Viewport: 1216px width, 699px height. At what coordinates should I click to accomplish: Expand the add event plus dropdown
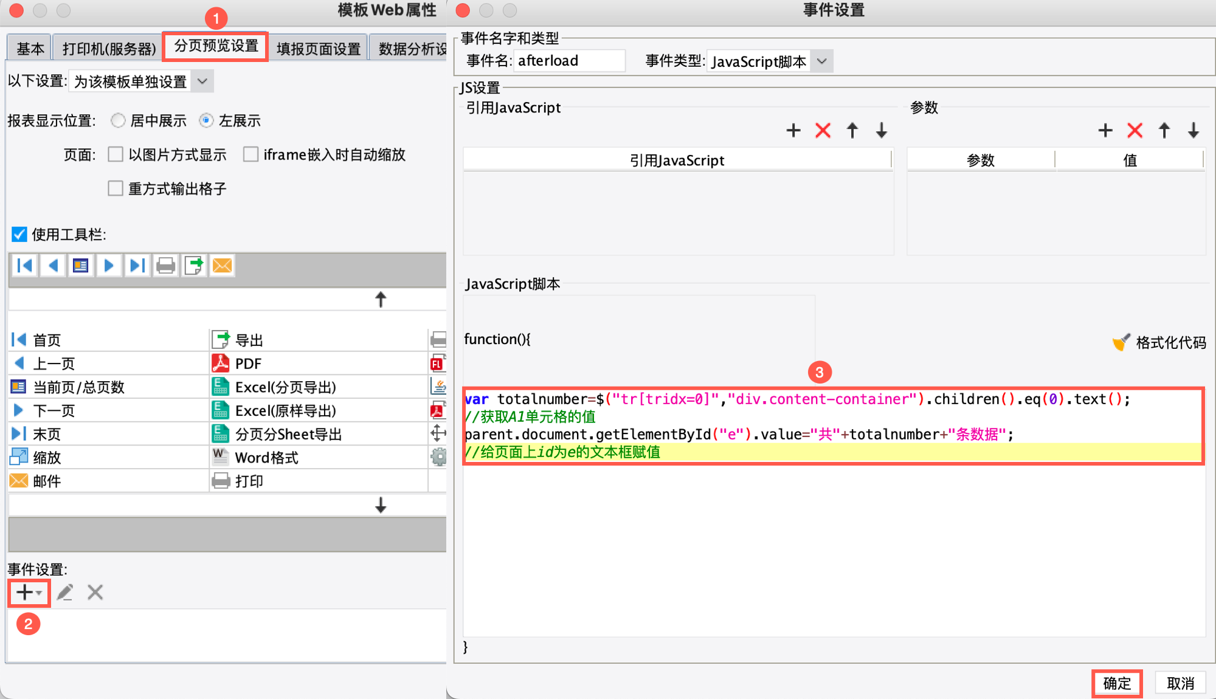point(29,592)
